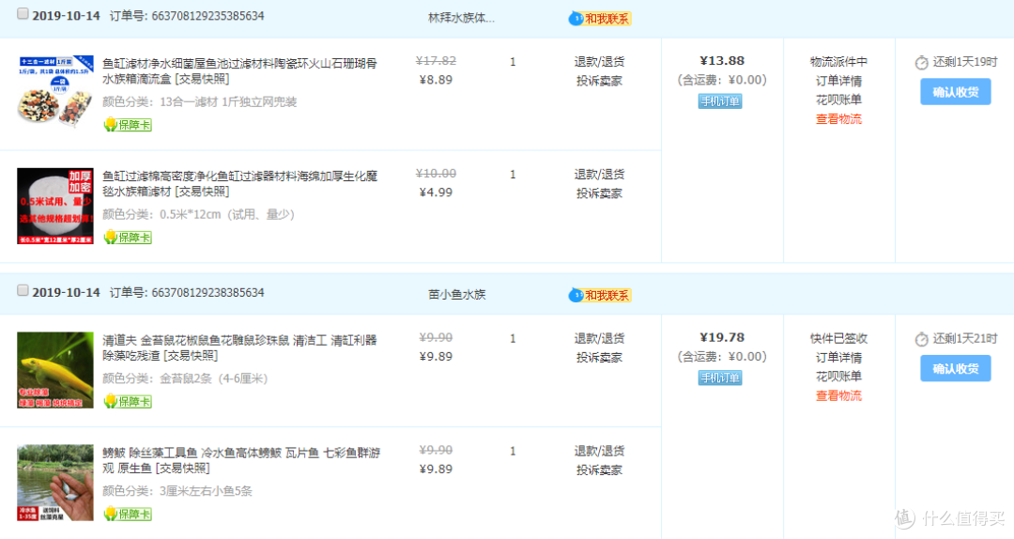The image size is (1014, 539).
Task: Open 花呗账单 for the 快件已签收 order
Action: (838, 377)
